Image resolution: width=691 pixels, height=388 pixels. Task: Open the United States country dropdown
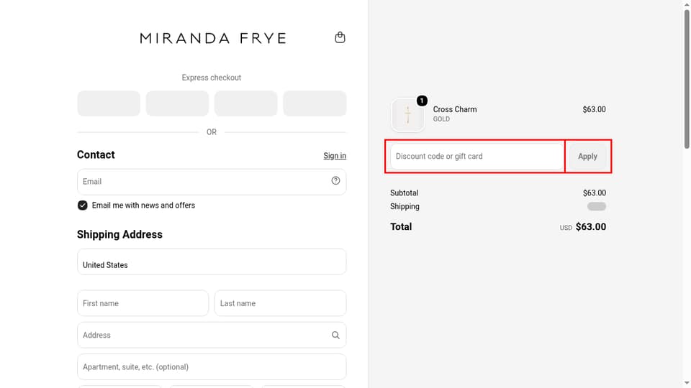click(212, 262)
